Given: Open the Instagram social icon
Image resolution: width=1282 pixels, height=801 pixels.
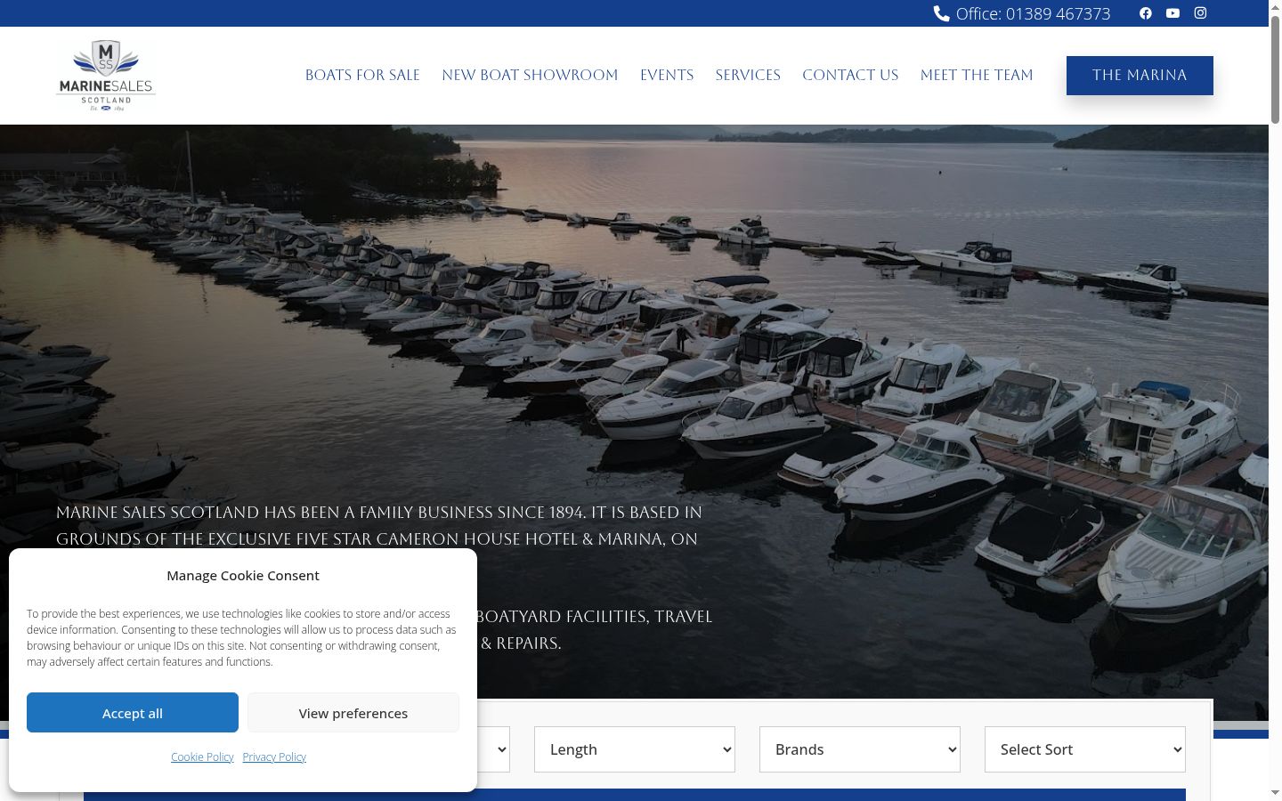Looking at the screenshot, I should coord(1200,13).
